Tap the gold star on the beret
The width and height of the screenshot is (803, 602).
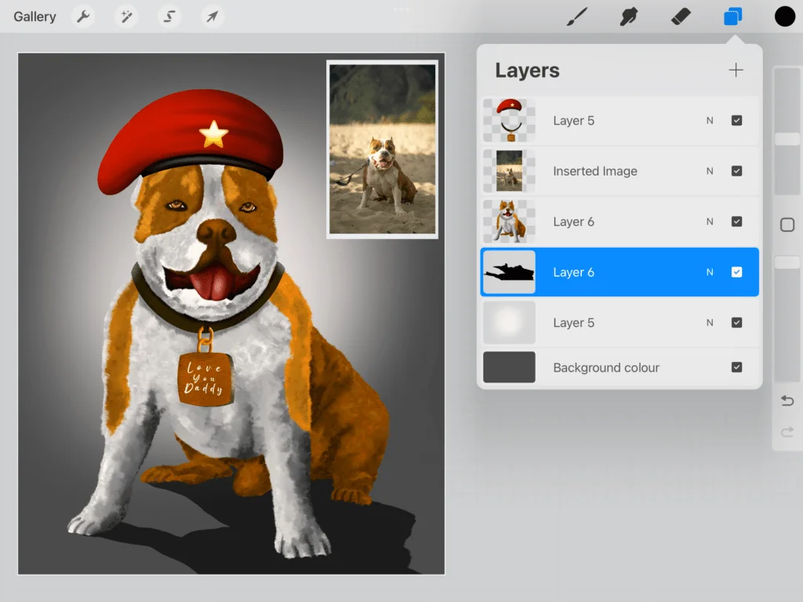(213, 134)
